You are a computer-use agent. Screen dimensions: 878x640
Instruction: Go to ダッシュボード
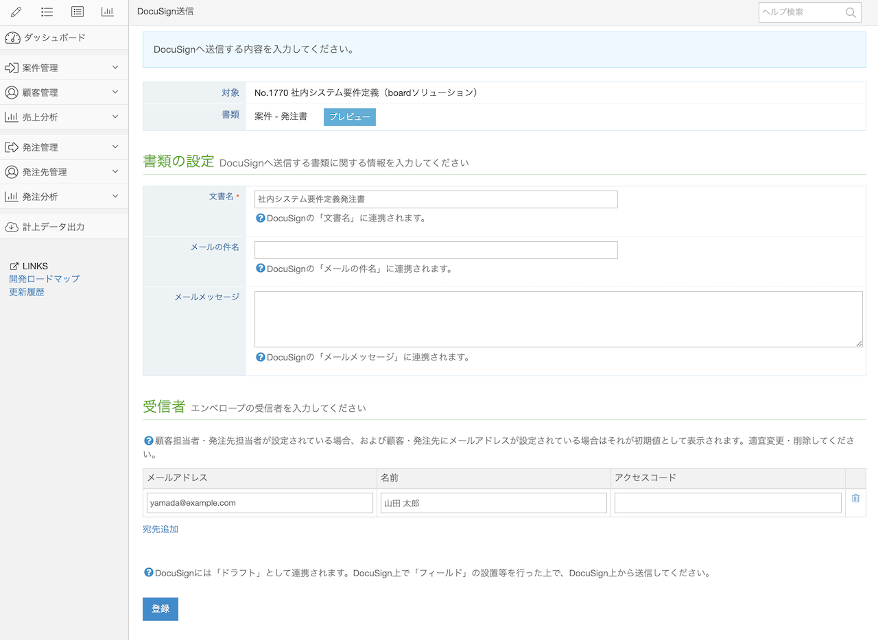tap(64, 38)
